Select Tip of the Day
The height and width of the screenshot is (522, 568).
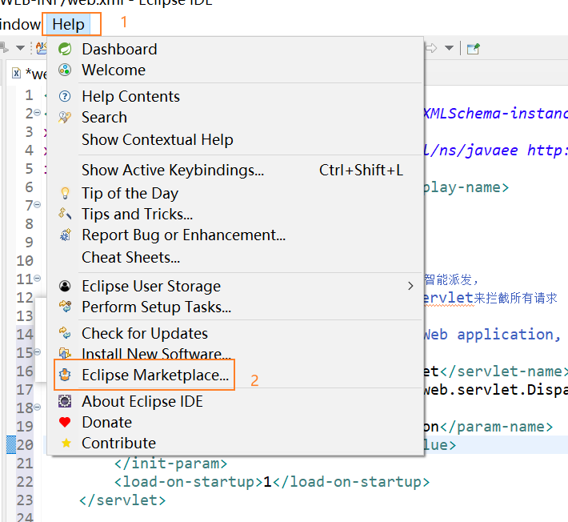point(235,193)
